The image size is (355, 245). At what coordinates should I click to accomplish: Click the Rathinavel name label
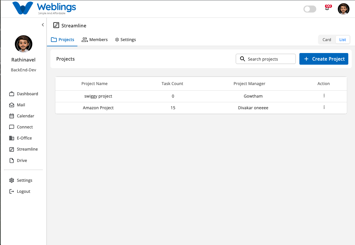[x=24, y=60]
